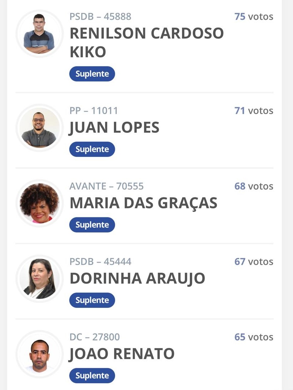Open Maria das Graças's profile photo
293x390 pixels.
(39, 203)
